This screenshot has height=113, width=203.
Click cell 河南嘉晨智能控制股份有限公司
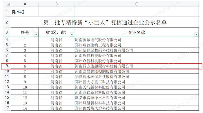point(137,71)
